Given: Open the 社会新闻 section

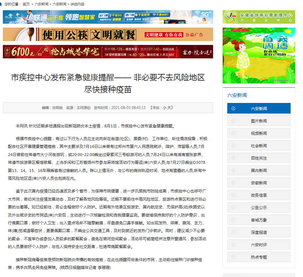Looking at the screenshot, I should 259,146.
